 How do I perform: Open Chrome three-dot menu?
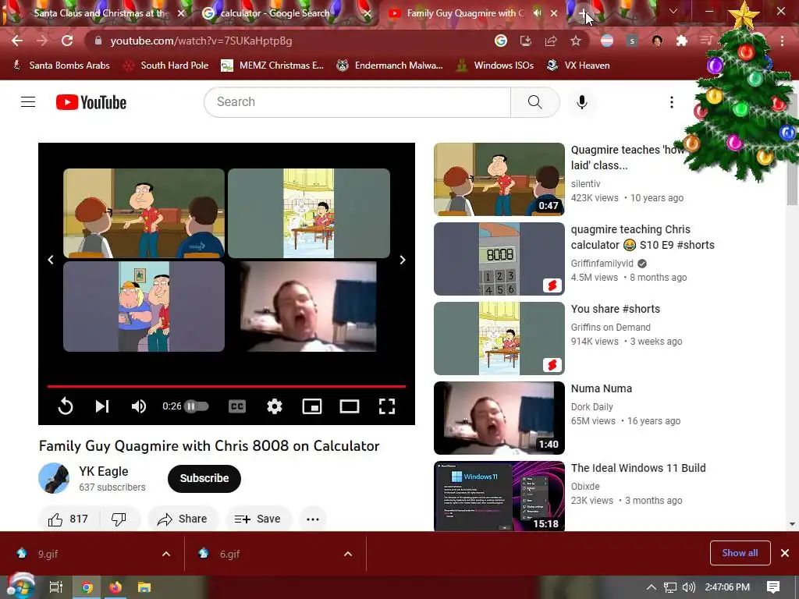click(x=782, y=41)
